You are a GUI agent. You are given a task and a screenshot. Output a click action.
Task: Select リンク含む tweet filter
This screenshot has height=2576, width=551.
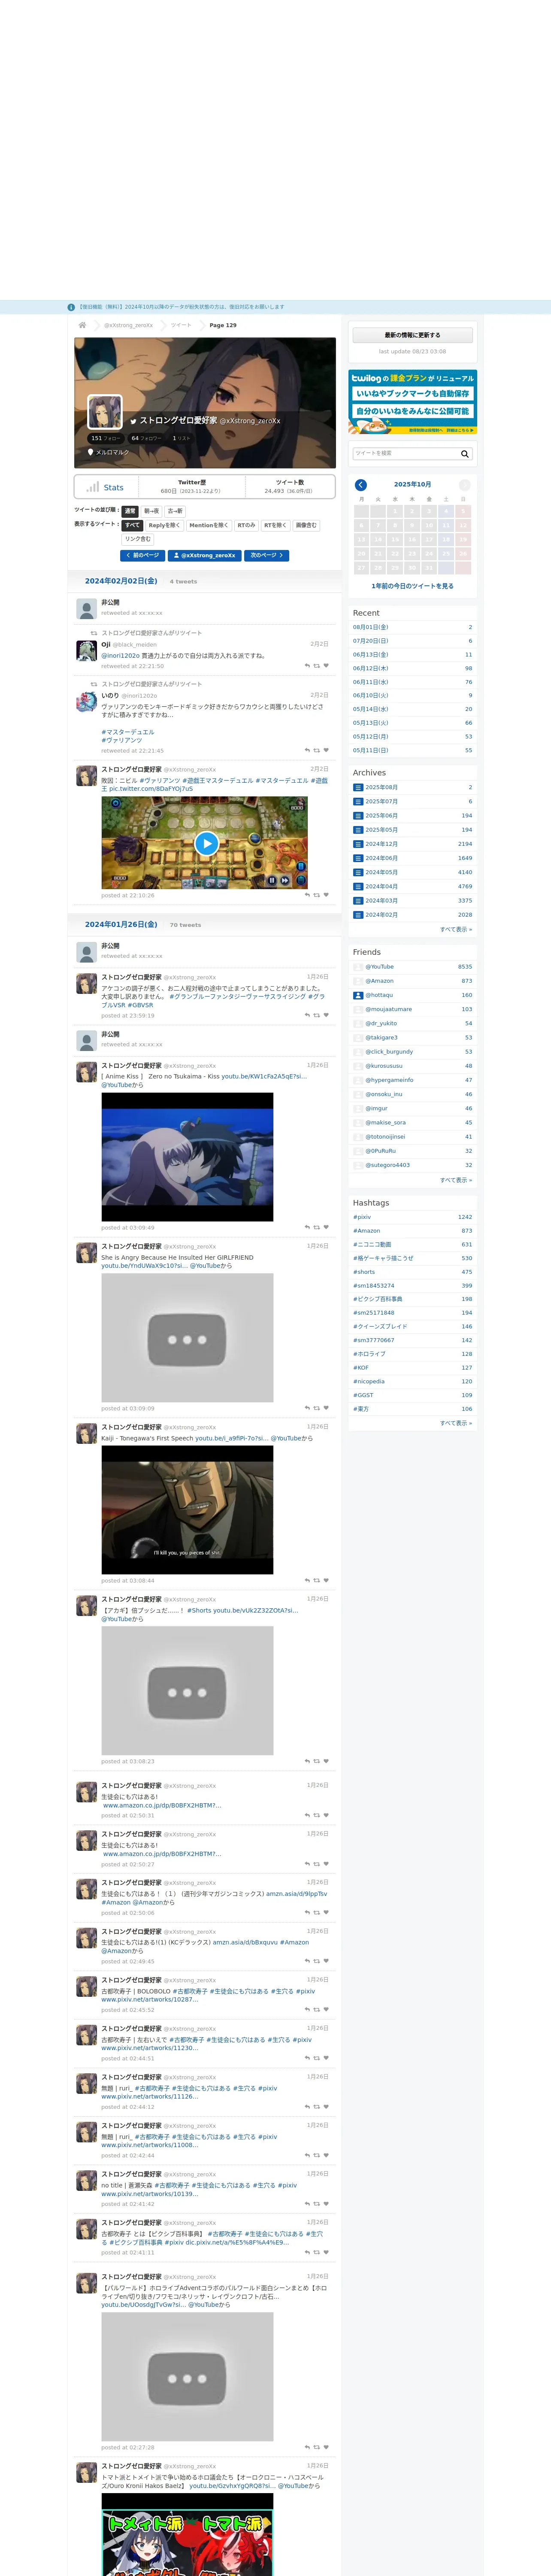[x=138, y=539]
